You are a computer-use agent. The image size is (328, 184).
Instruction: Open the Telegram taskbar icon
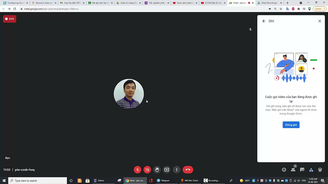tap(158, 181)
